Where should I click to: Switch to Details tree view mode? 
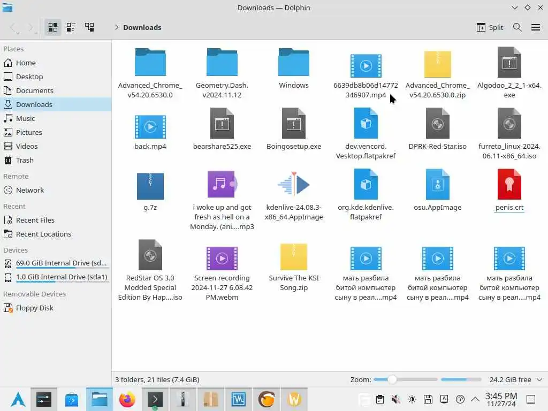tap(89, 27)
